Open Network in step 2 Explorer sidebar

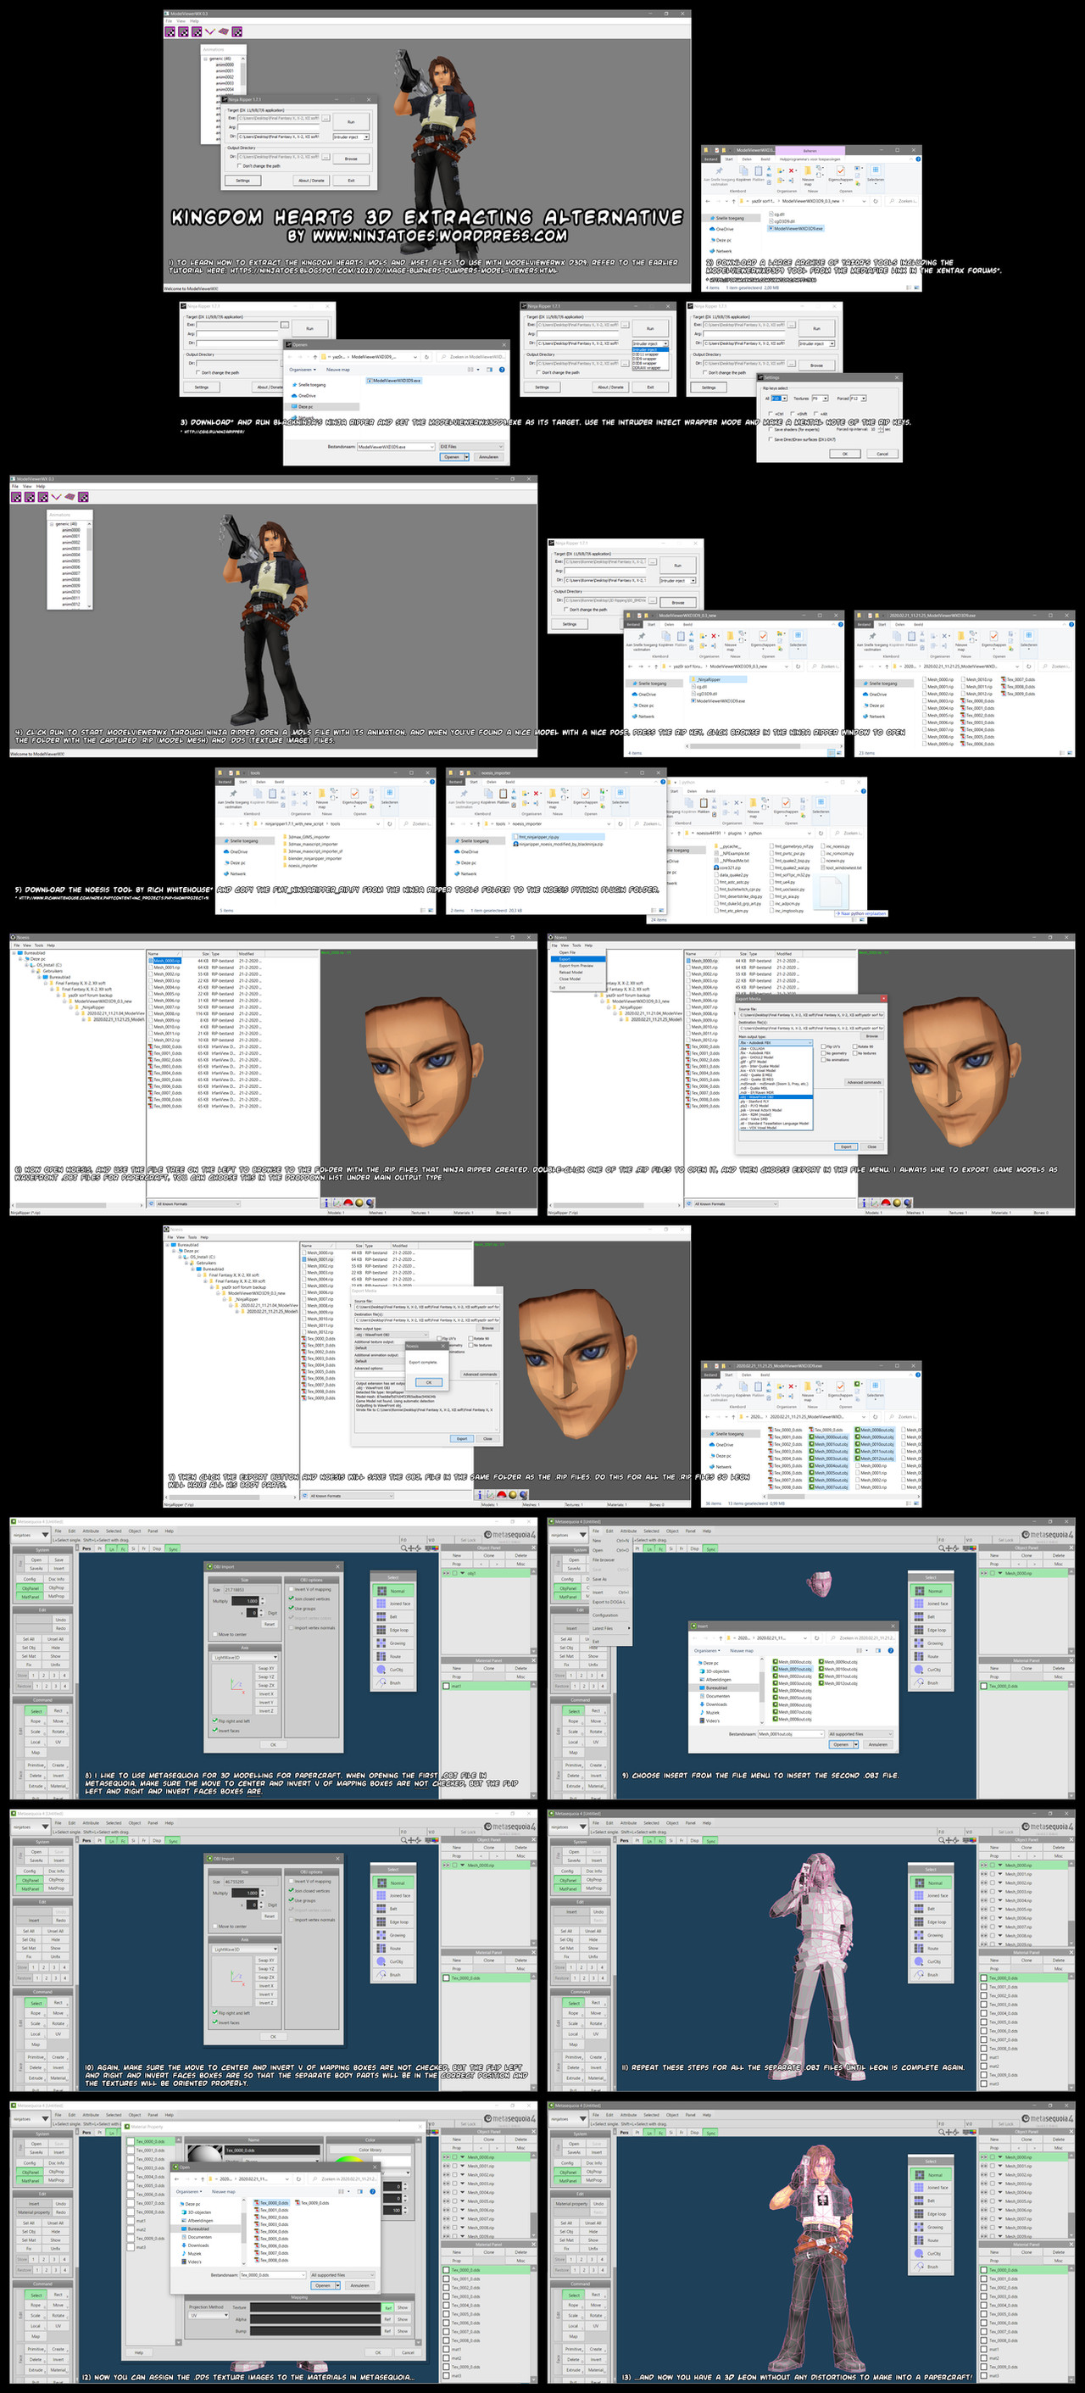(724, 252)
